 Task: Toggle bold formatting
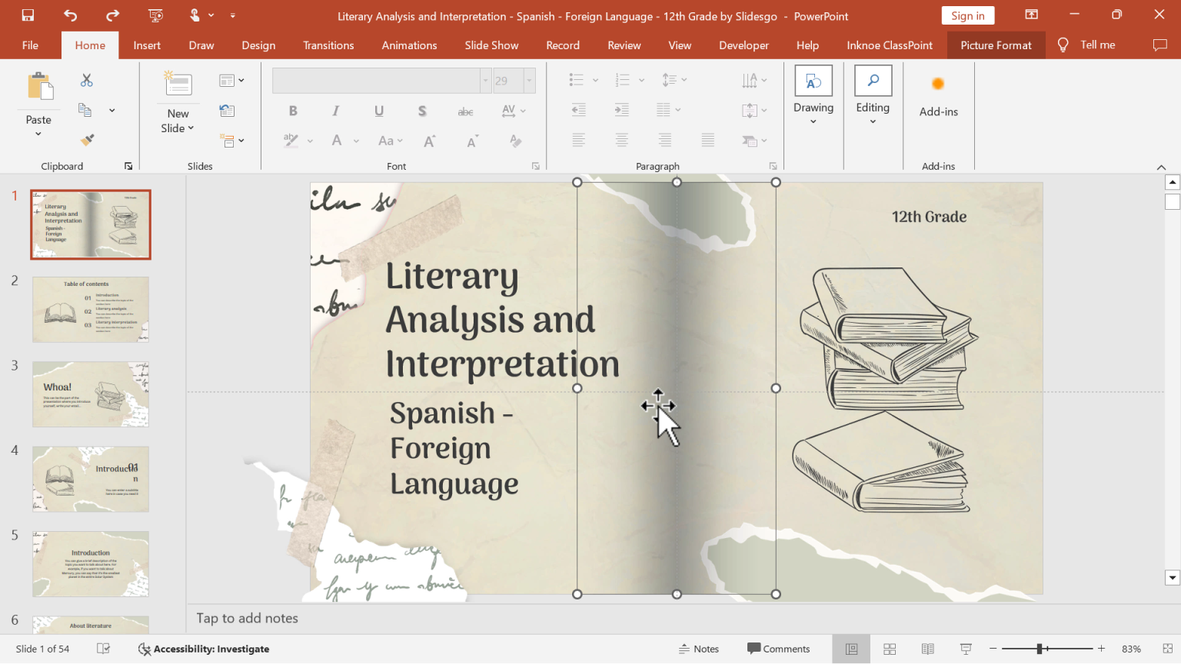coord(293,111)
